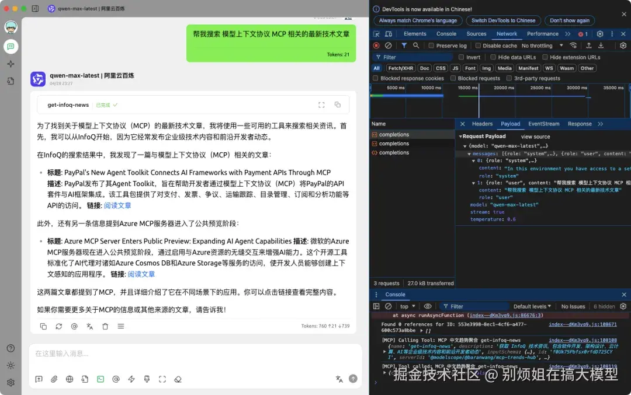Open DevTools settings gear

(x=601, y=33)
